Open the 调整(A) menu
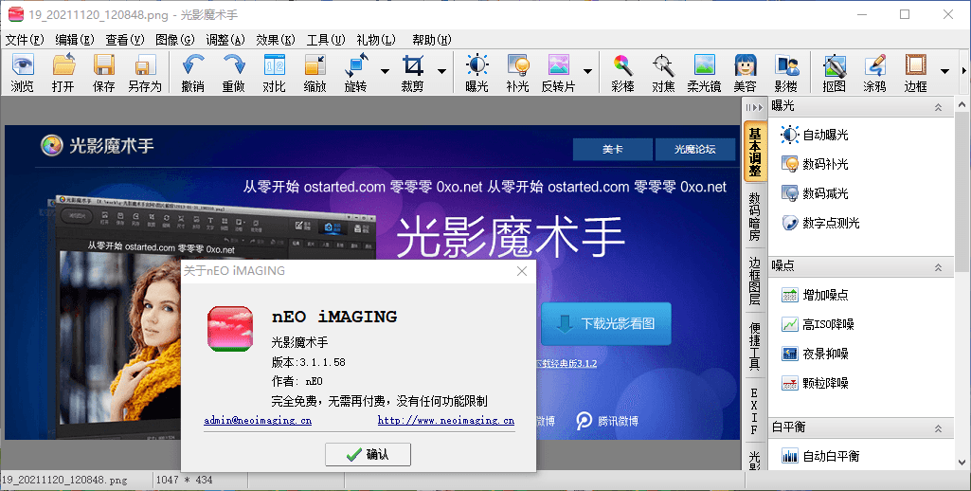 [x=225, y=40]
